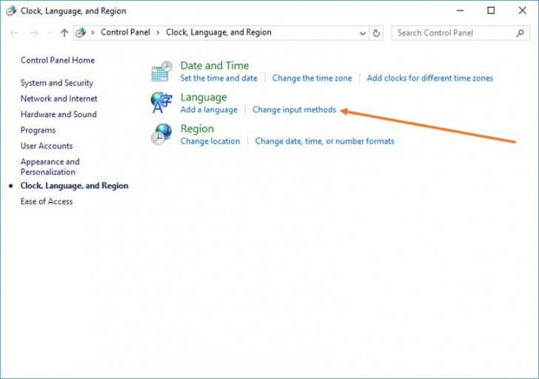The height and width of the screenshot is (379, 539).
Task: Expand the chevron before Control Panel breadcrumb
Action: point(93,33)
